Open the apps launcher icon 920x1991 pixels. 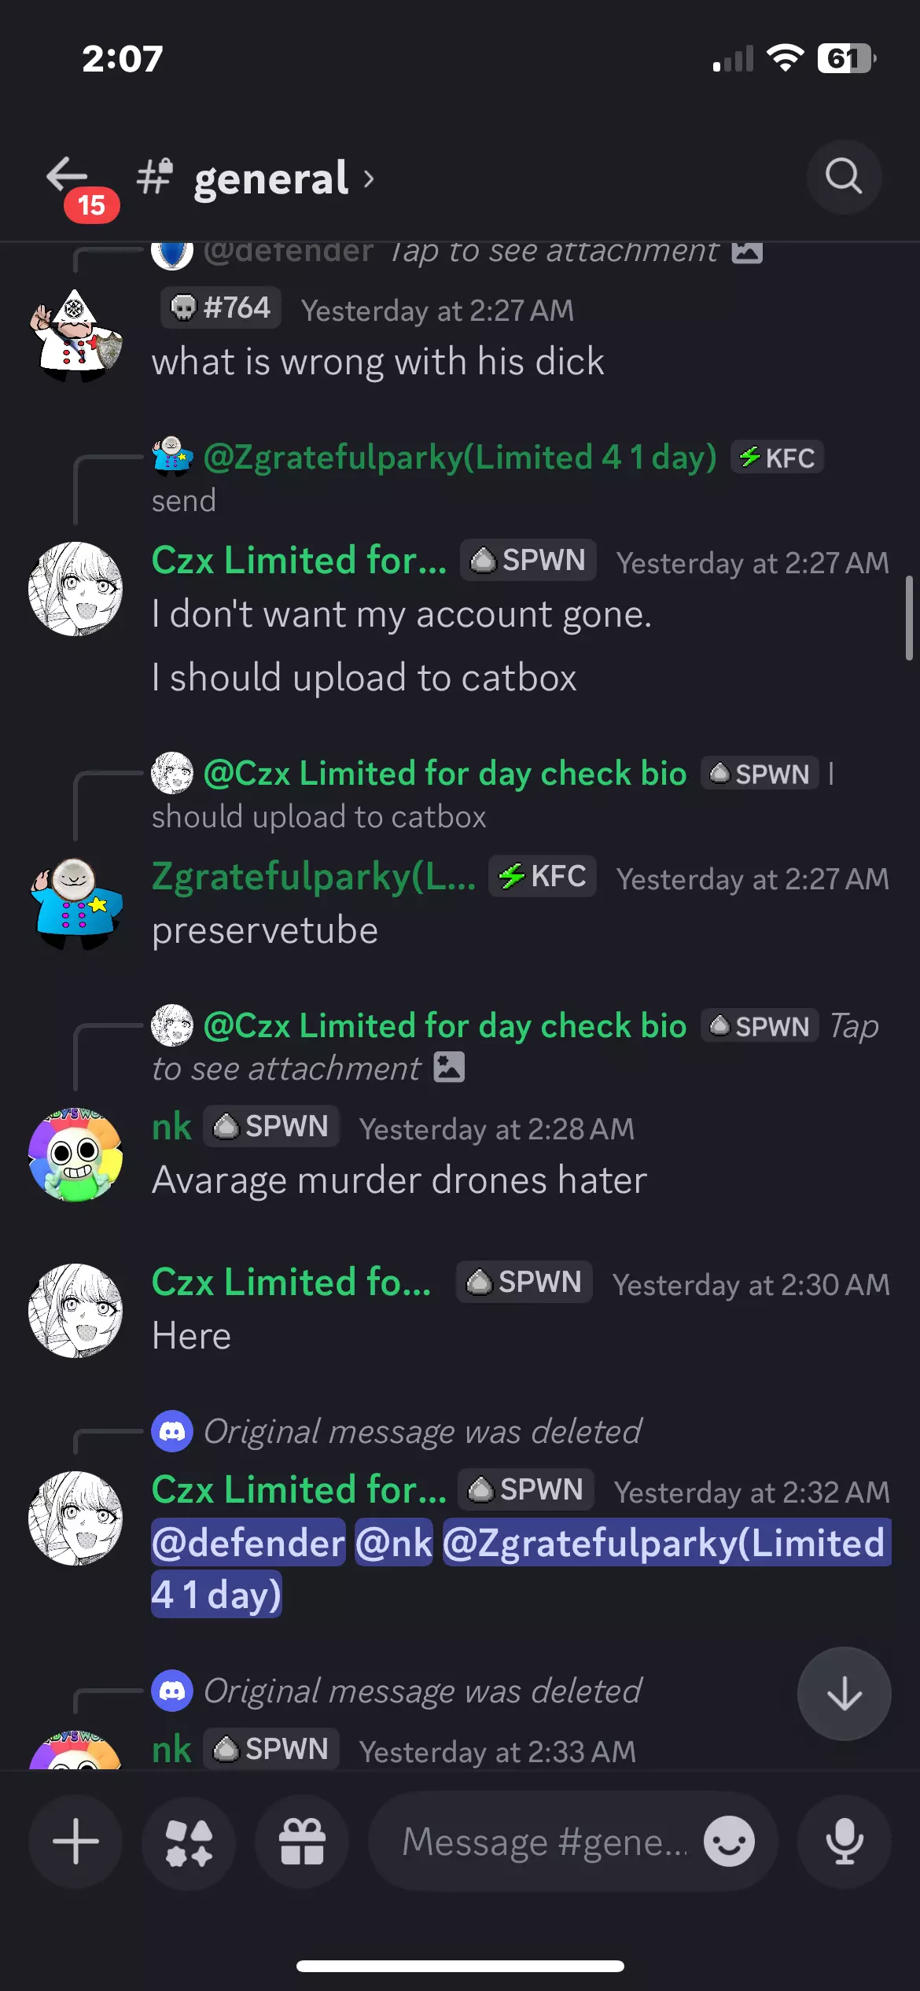tap(189, 1842)
